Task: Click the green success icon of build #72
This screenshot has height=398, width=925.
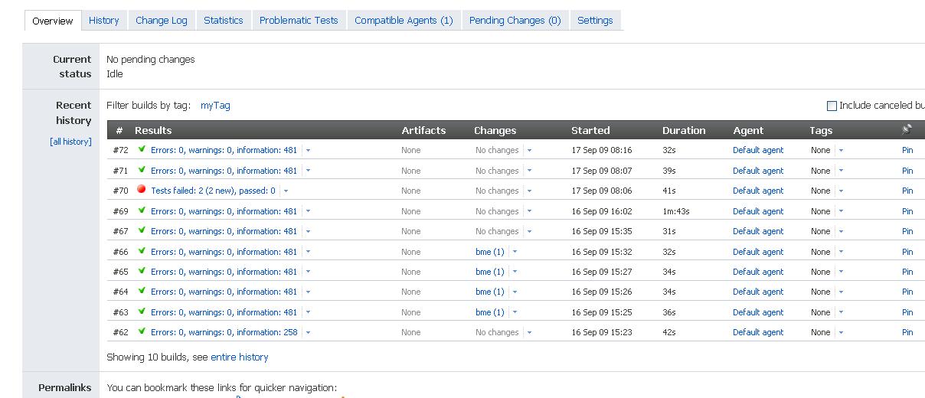Action: tap(142, 149)
